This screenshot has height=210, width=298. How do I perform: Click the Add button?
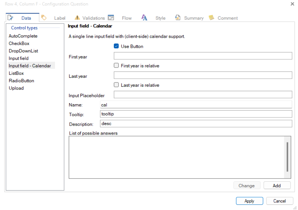point(277,186)
